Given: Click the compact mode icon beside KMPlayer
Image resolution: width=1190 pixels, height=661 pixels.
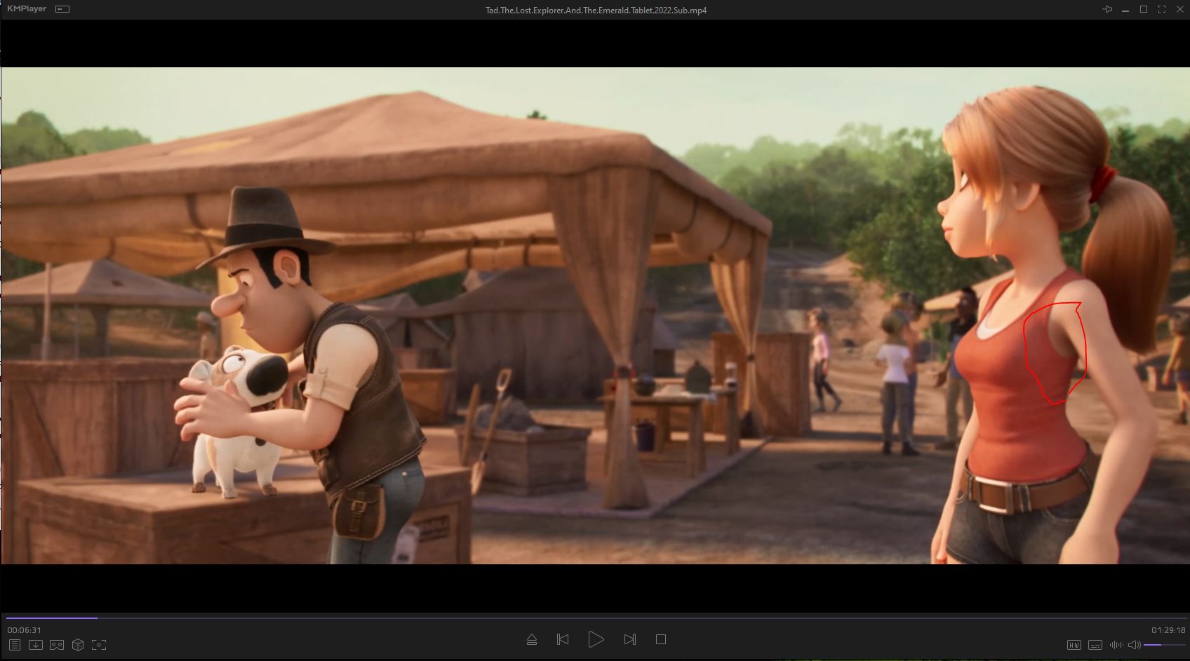Looking at the screenshot, I should point(62,10).
